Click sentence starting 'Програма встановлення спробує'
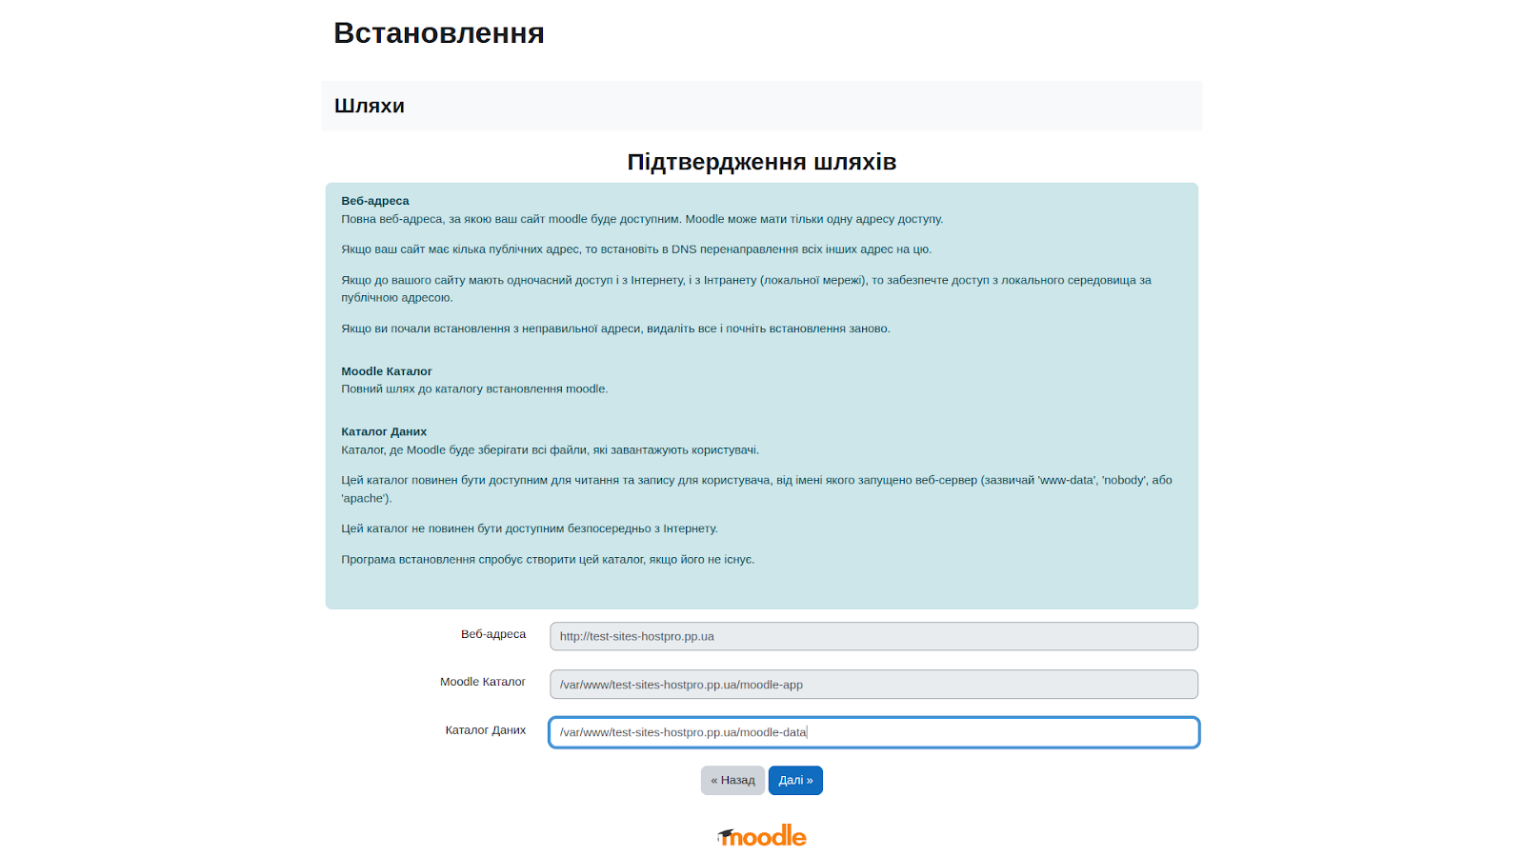The width and height of the screenshot is (1524, 857). click(x=548, y=560)
